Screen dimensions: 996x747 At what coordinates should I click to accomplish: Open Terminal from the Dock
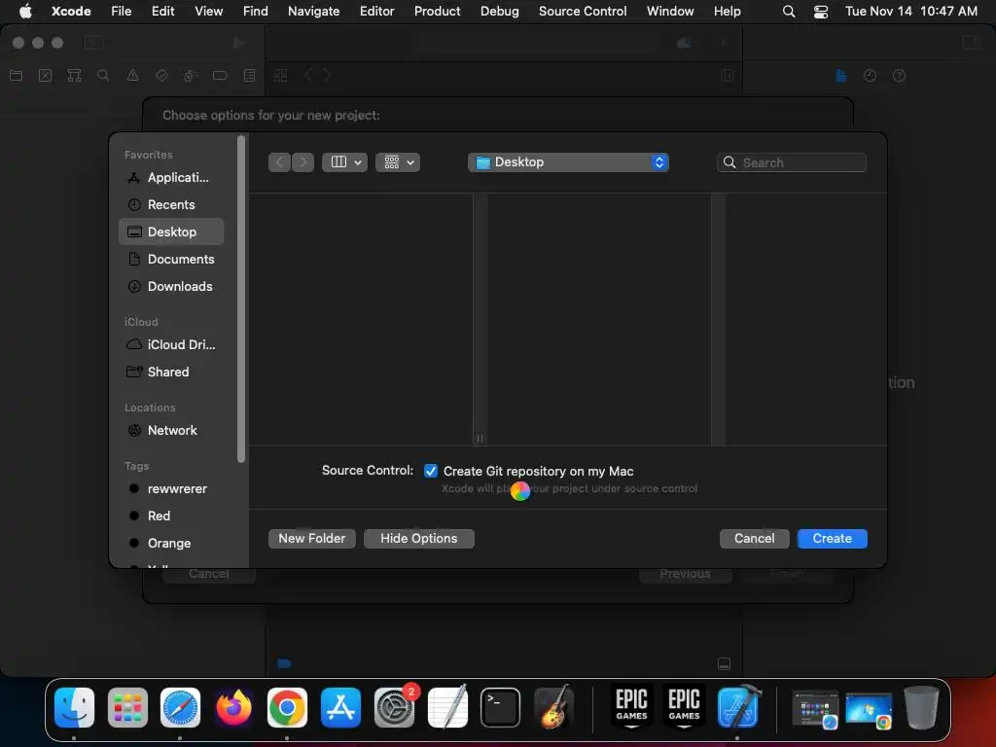(501, 707)
